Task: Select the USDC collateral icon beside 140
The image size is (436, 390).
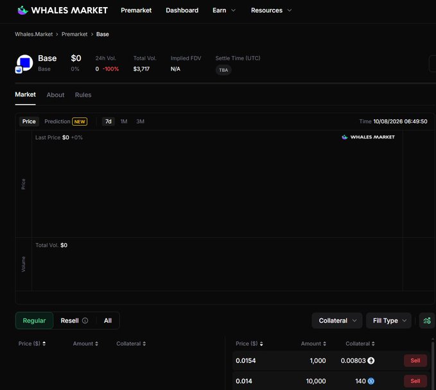Action: [371, 381]
